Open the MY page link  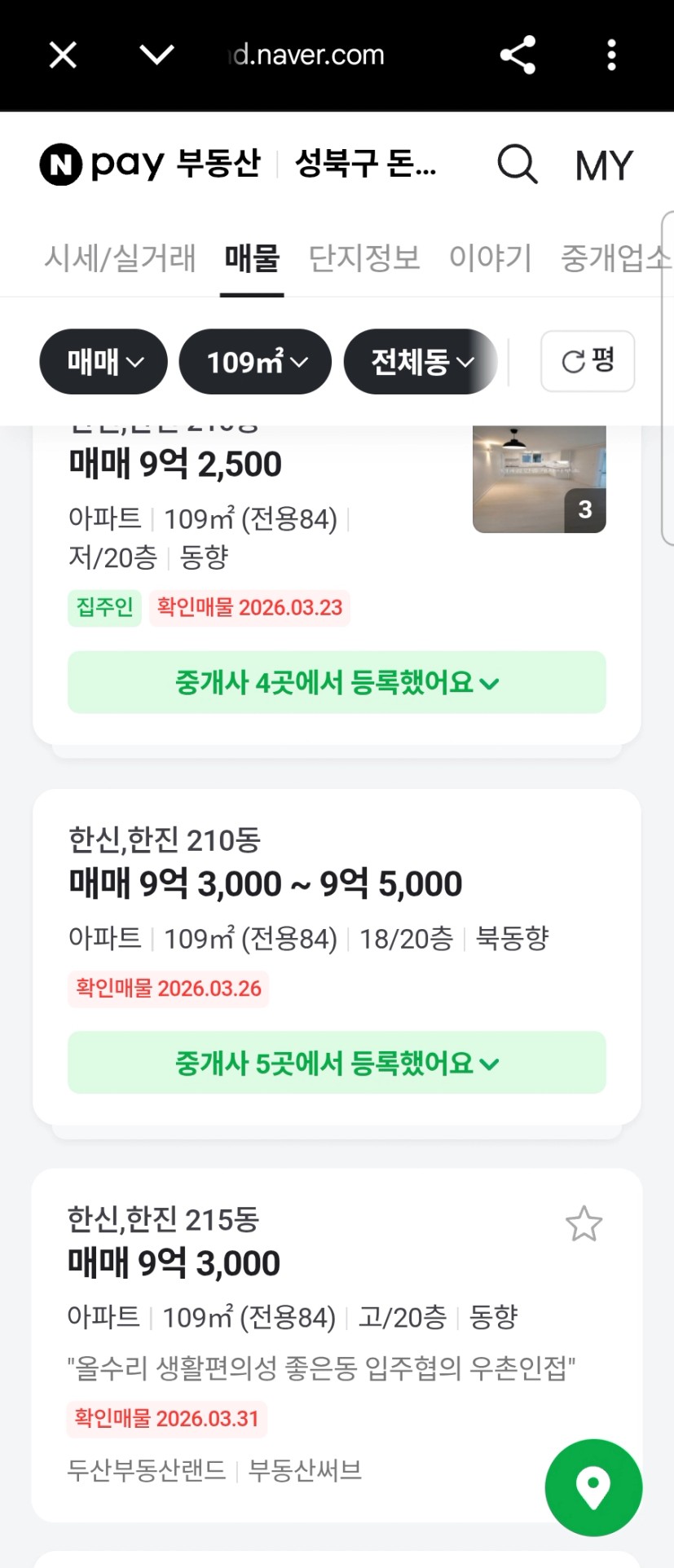point(603,165)
